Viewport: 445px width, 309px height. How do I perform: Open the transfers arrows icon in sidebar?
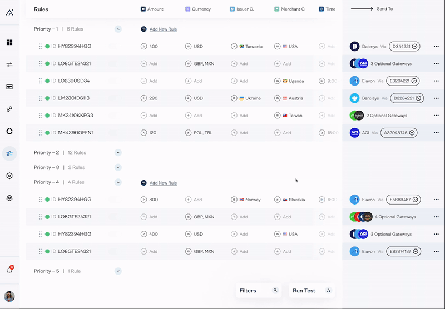(9, 64)
